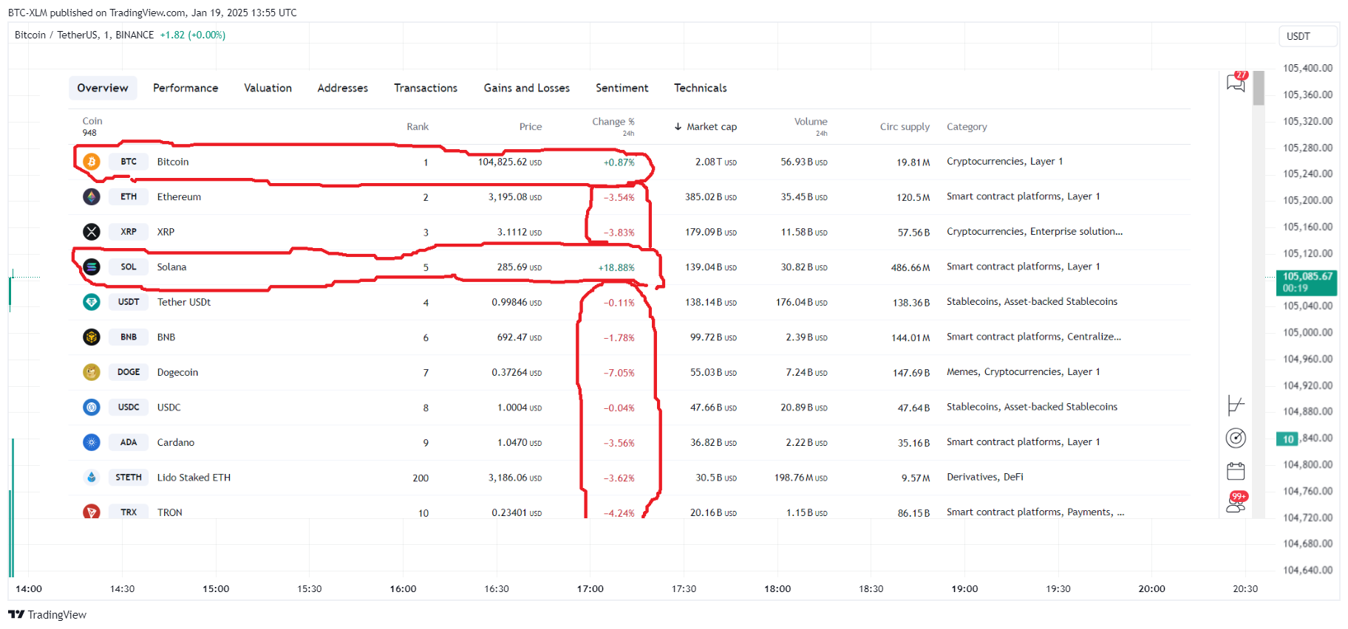The height and width of the screenshot is (629, 1348).
Task: Sort by Volume 24h column header
Action: [x=811, y=126]
